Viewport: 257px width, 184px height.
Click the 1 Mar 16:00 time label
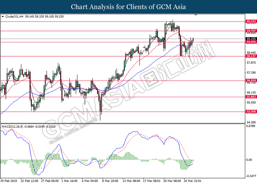coord(69,181)
